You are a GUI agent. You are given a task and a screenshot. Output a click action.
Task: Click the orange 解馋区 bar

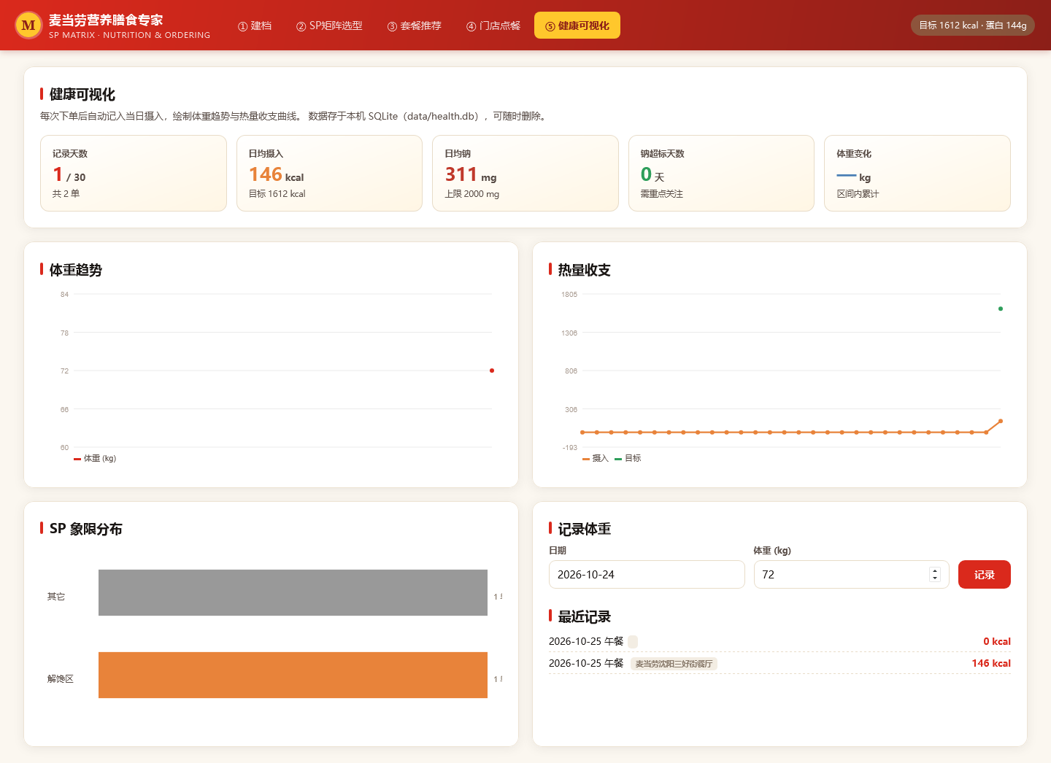click(x=293, y=675)
